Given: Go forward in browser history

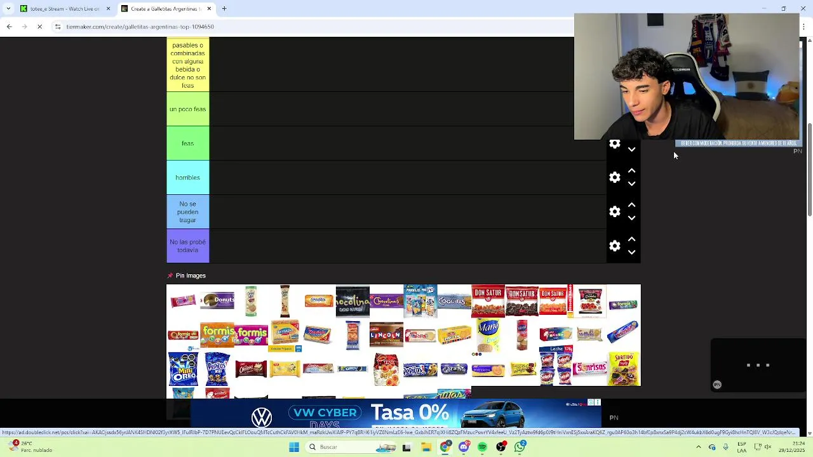Looking at the screenshot, I should (24, 27).
